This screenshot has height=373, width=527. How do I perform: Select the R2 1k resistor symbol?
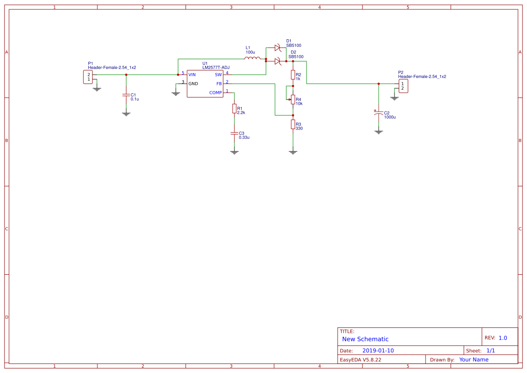[293, 75]
